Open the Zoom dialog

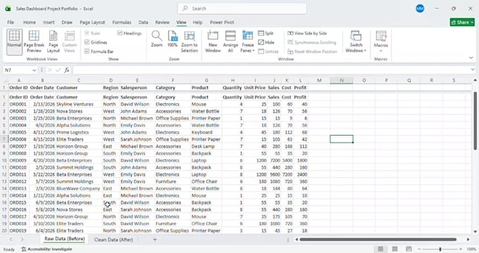coord(156,39)
